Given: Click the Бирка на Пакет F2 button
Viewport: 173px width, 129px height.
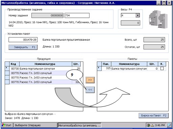Looking at the screenshot, I should click(x=153, y=116).
